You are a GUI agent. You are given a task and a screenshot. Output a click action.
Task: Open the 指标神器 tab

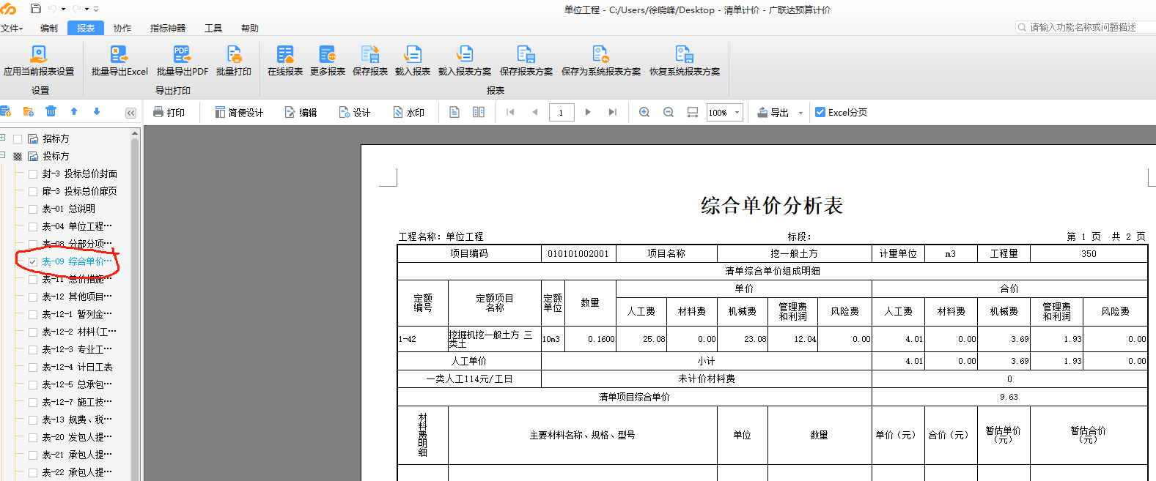click(x=168, y=28)
